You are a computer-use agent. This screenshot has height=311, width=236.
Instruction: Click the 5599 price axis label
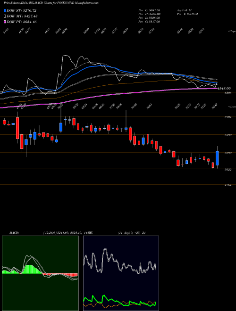[228, 135]
